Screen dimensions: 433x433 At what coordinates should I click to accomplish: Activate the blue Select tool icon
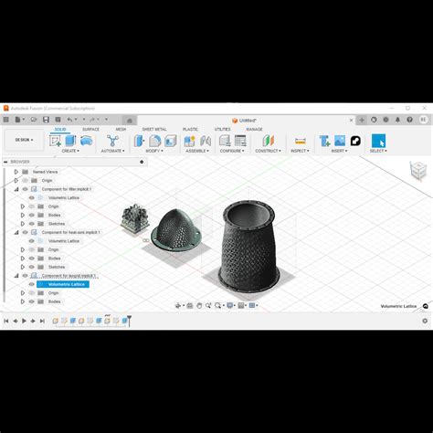378,141
